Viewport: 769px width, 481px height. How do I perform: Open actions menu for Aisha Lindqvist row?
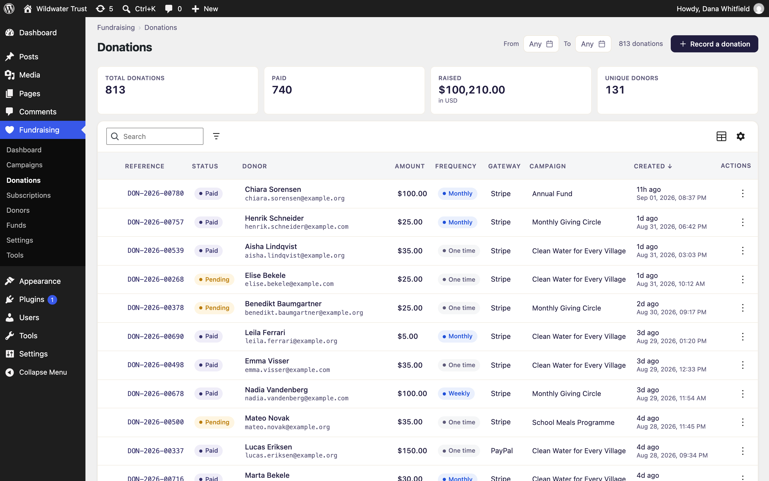point(743,251)
